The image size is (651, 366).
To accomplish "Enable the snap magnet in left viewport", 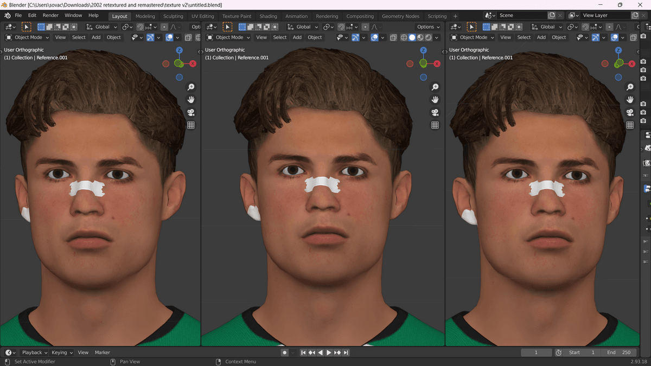I will [x=141, y=27].
